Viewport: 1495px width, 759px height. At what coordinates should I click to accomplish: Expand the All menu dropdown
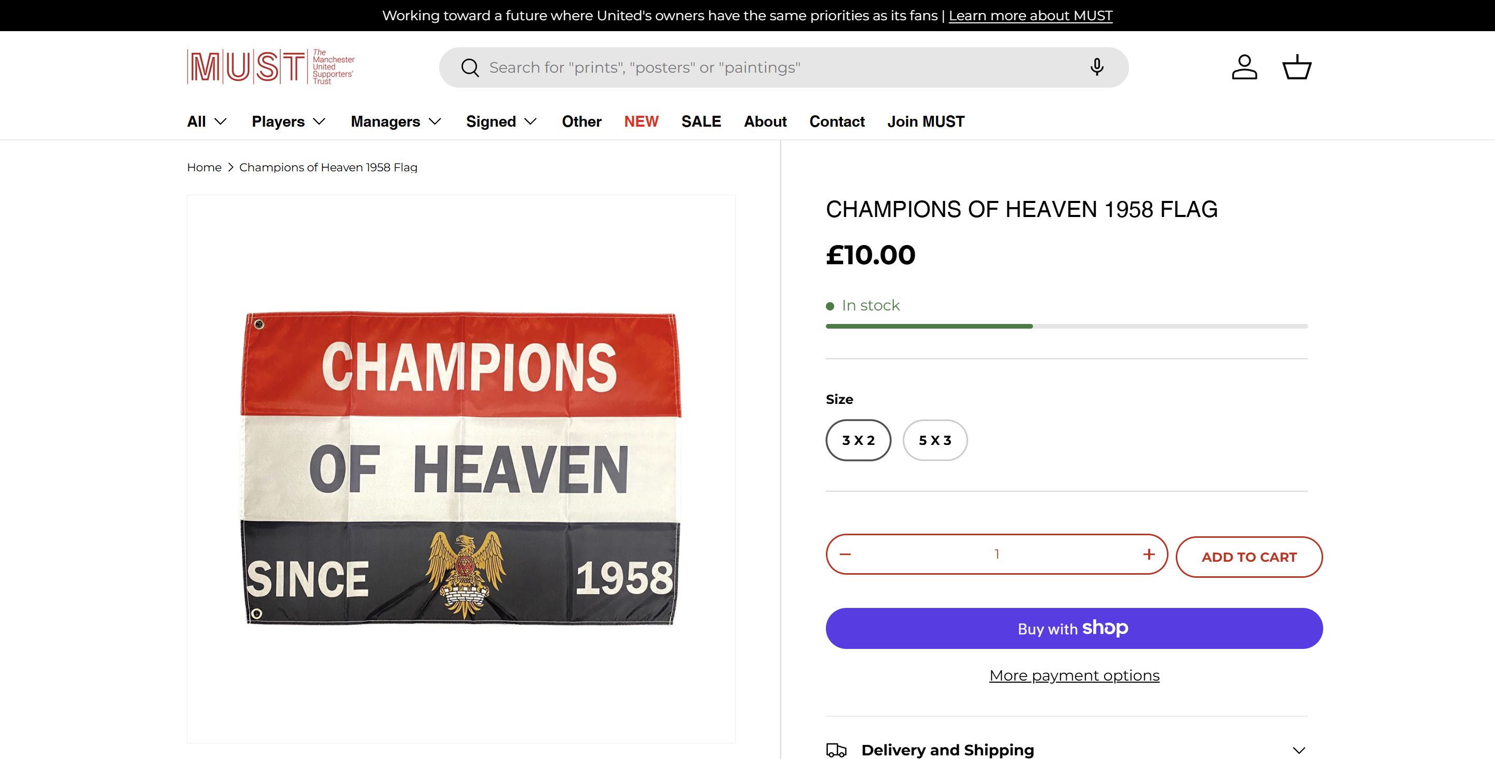coord(207,121)
